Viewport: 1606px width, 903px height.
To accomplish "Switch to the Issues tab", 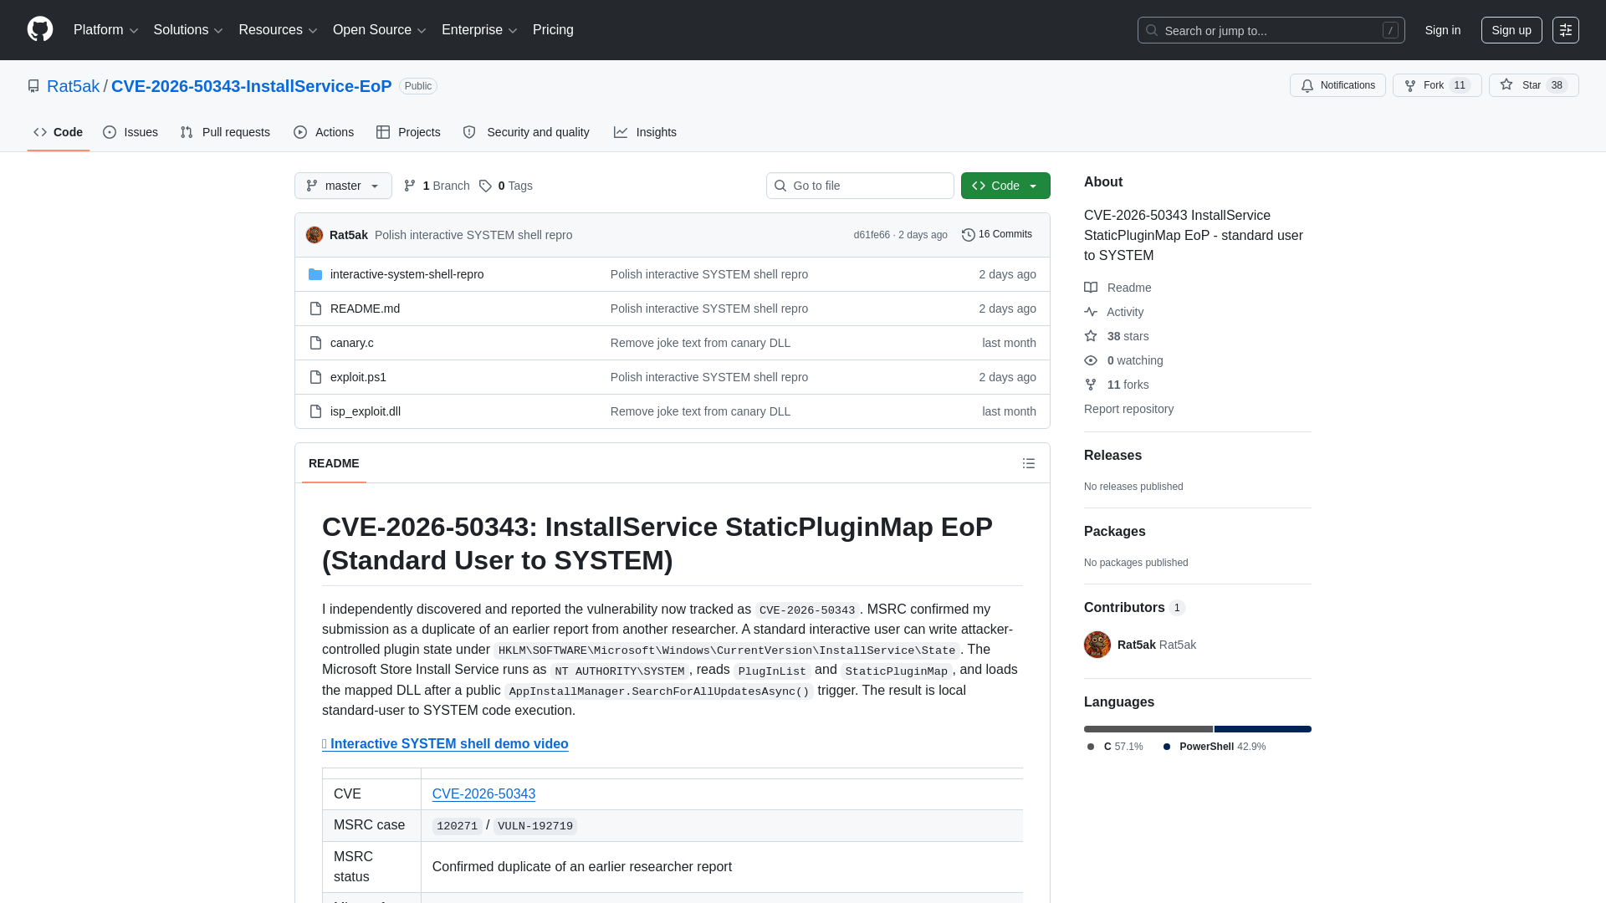I will tap(130, 132).
